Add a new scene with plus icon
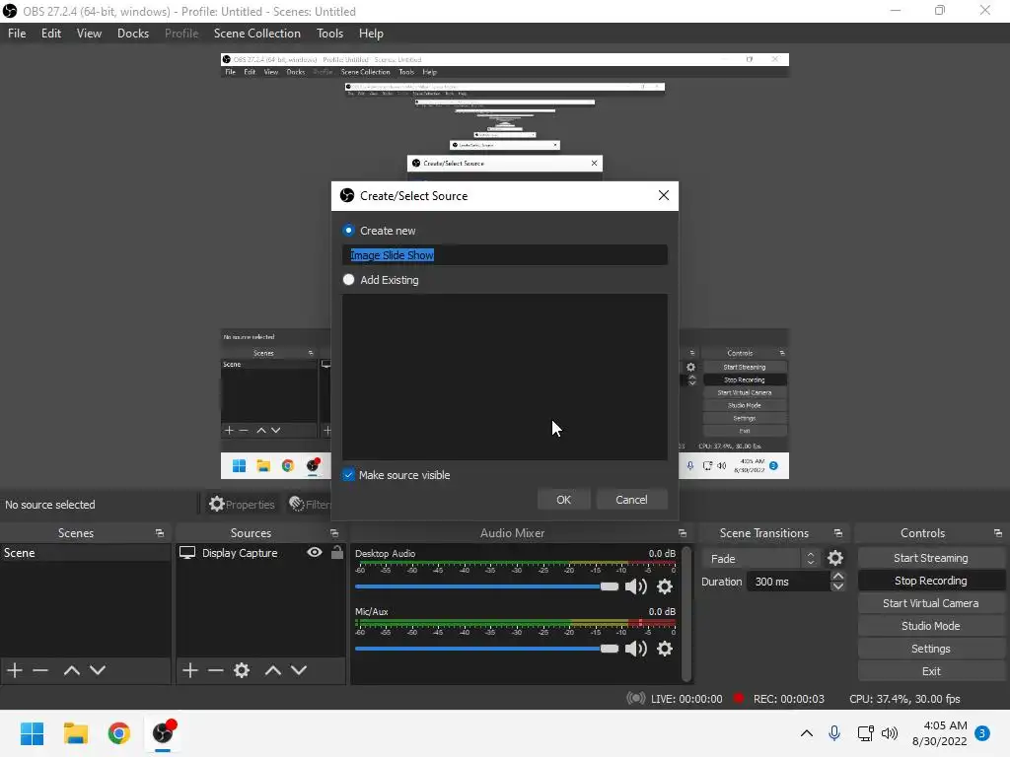Viewport: 1010px width, 757px height. point(14,670)
